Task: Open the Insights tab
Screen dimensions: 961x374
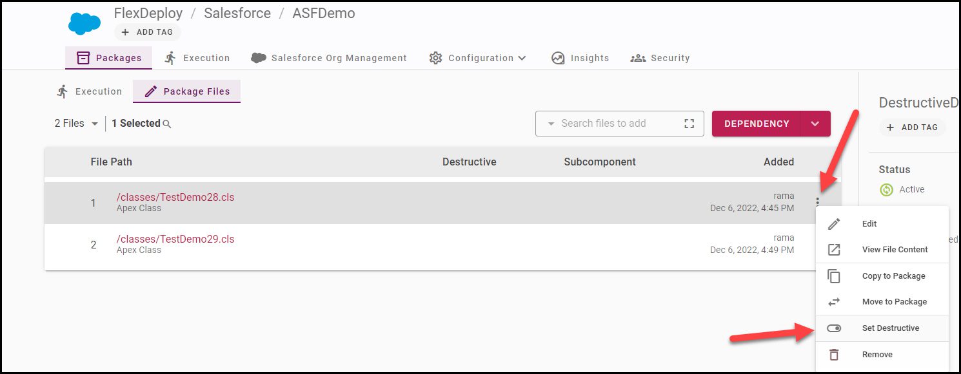Action: tap(580, 58)
